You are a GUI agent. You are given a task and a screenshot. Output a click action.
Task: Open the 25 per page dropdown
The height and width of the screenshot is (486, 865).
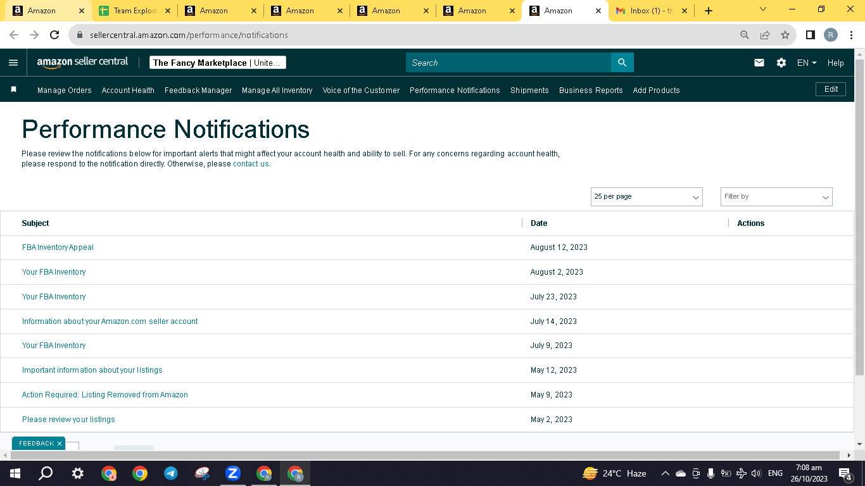(647, 197)
